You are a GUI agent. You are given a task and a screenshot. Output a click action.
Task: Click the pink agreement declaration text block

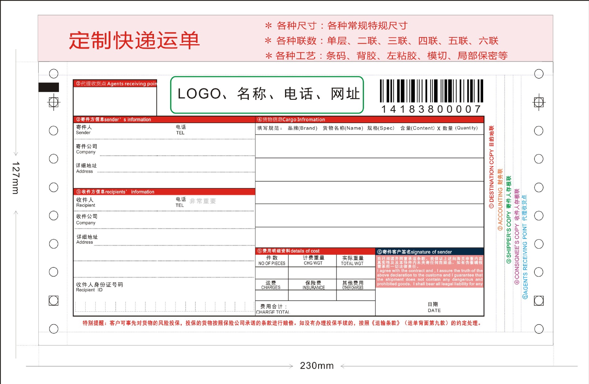click(430, 272)
